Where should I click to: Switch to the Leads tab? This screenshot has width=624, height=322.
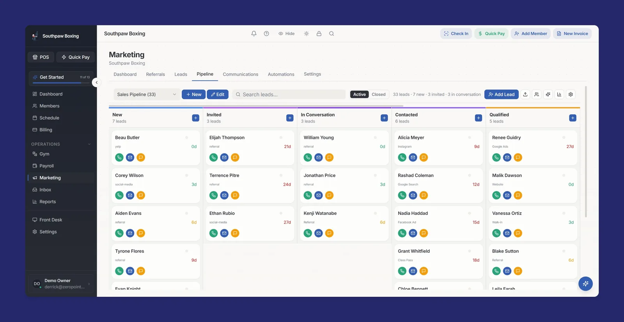[181, 74]
